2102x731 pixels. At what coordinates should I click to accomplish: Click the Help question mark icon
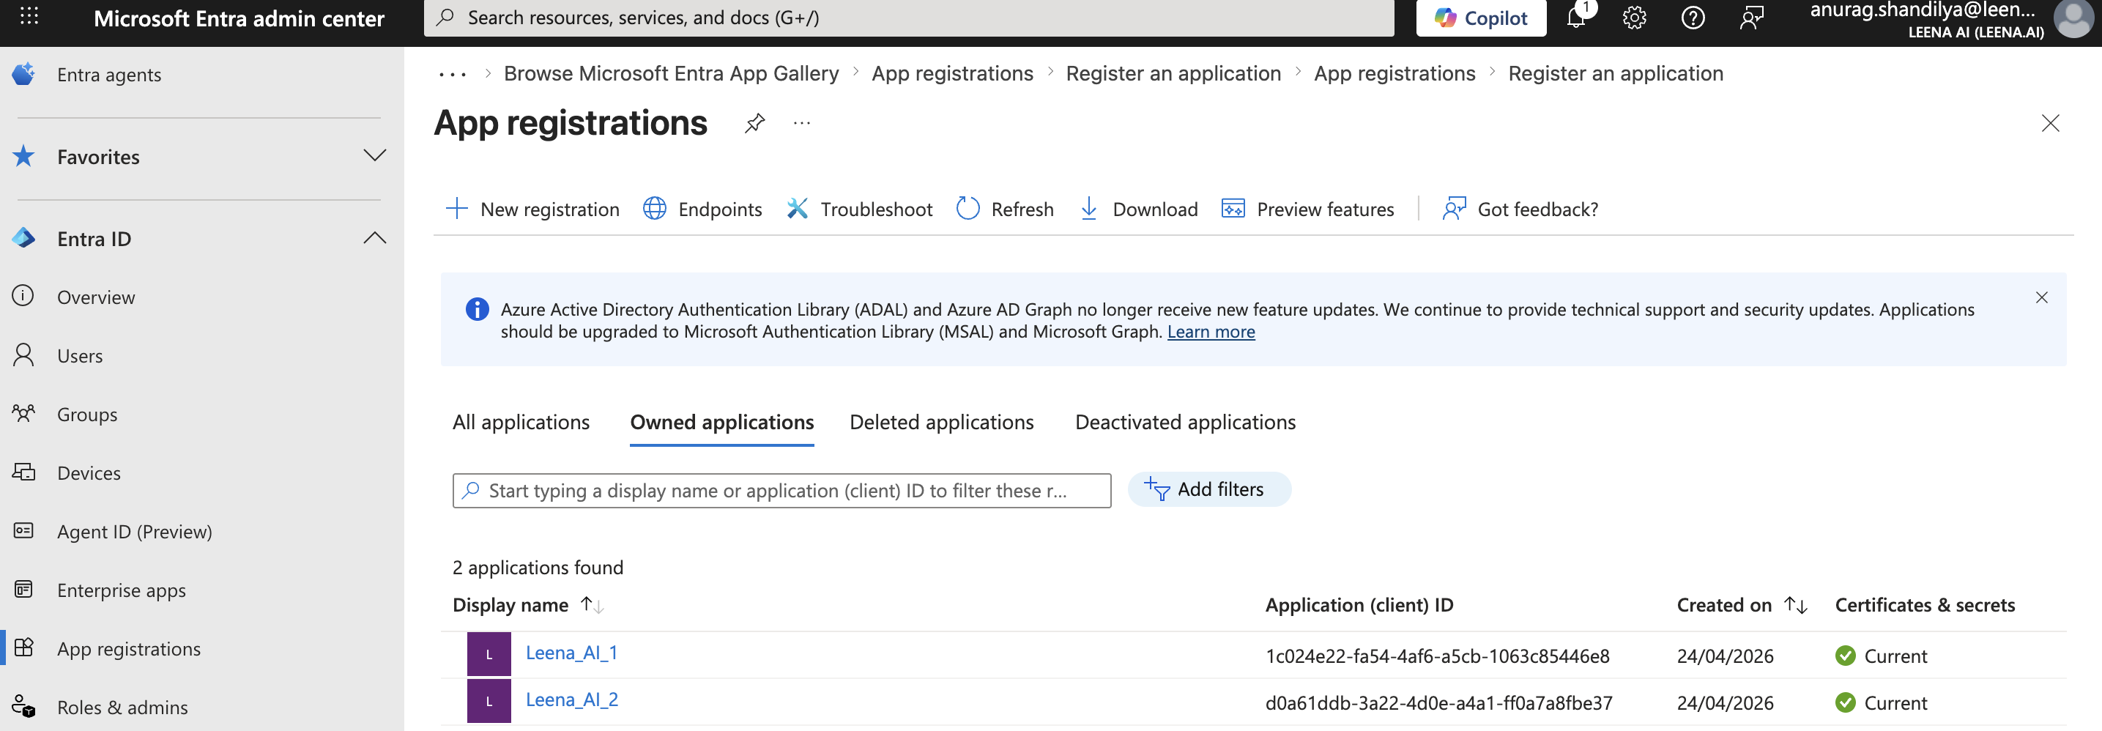[1693, 17]
